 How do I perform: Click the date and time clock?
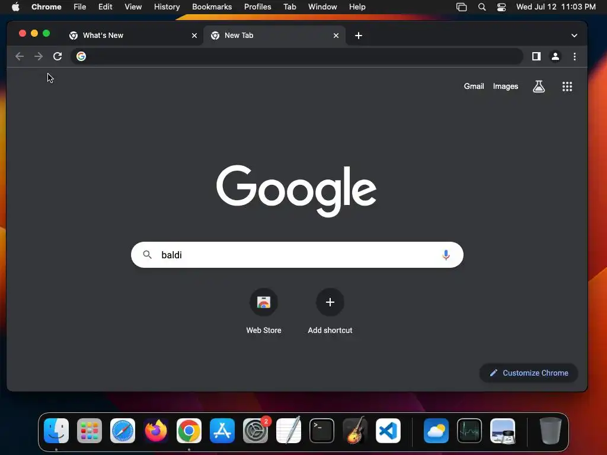click(556, 7)
